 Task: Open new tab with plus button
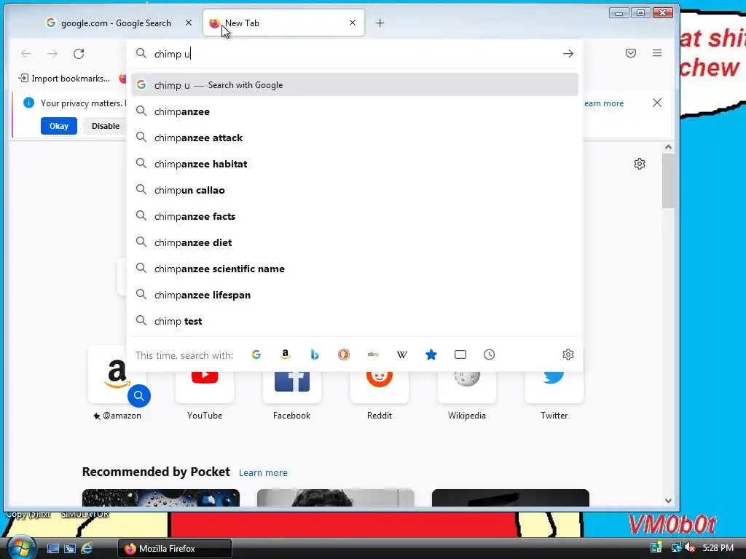point(380,23)
